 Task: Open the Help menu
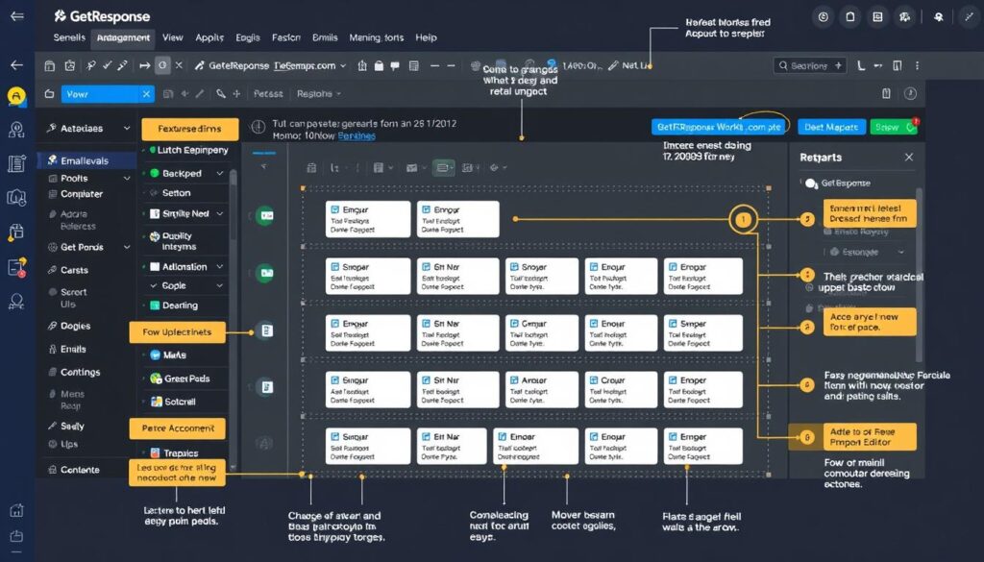click(x=426, y=37)
